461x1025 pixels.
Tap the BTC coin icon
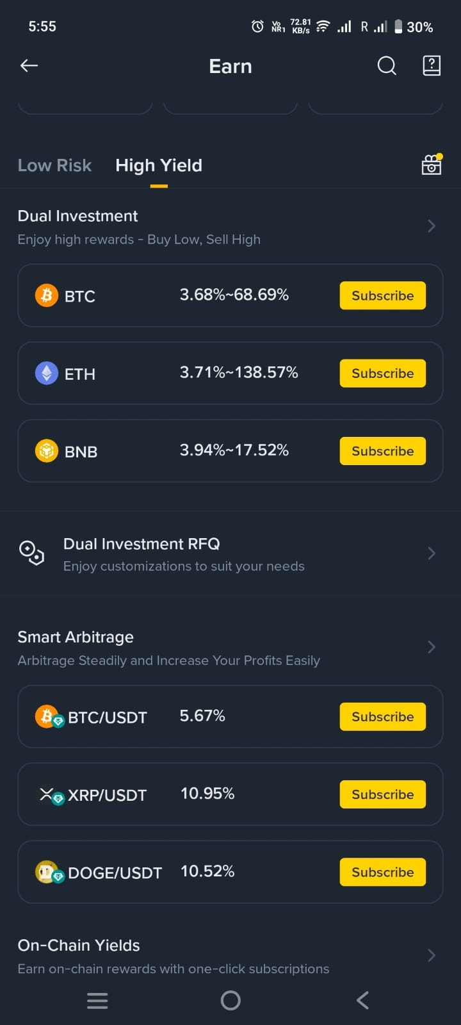pos(46,295)
